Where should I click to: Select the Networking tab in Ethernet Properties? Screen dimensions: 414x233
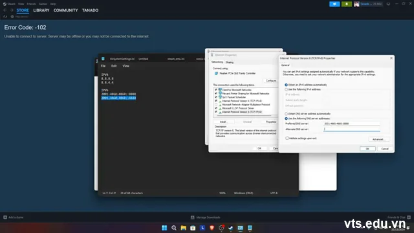[x=217, y=62]
